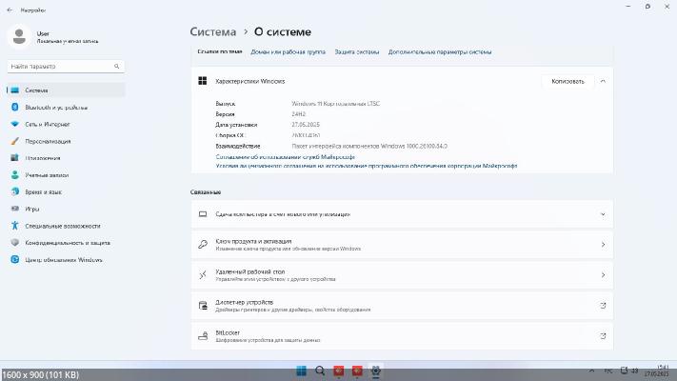Collapse Характеристики Windows section

click(603, 81)
